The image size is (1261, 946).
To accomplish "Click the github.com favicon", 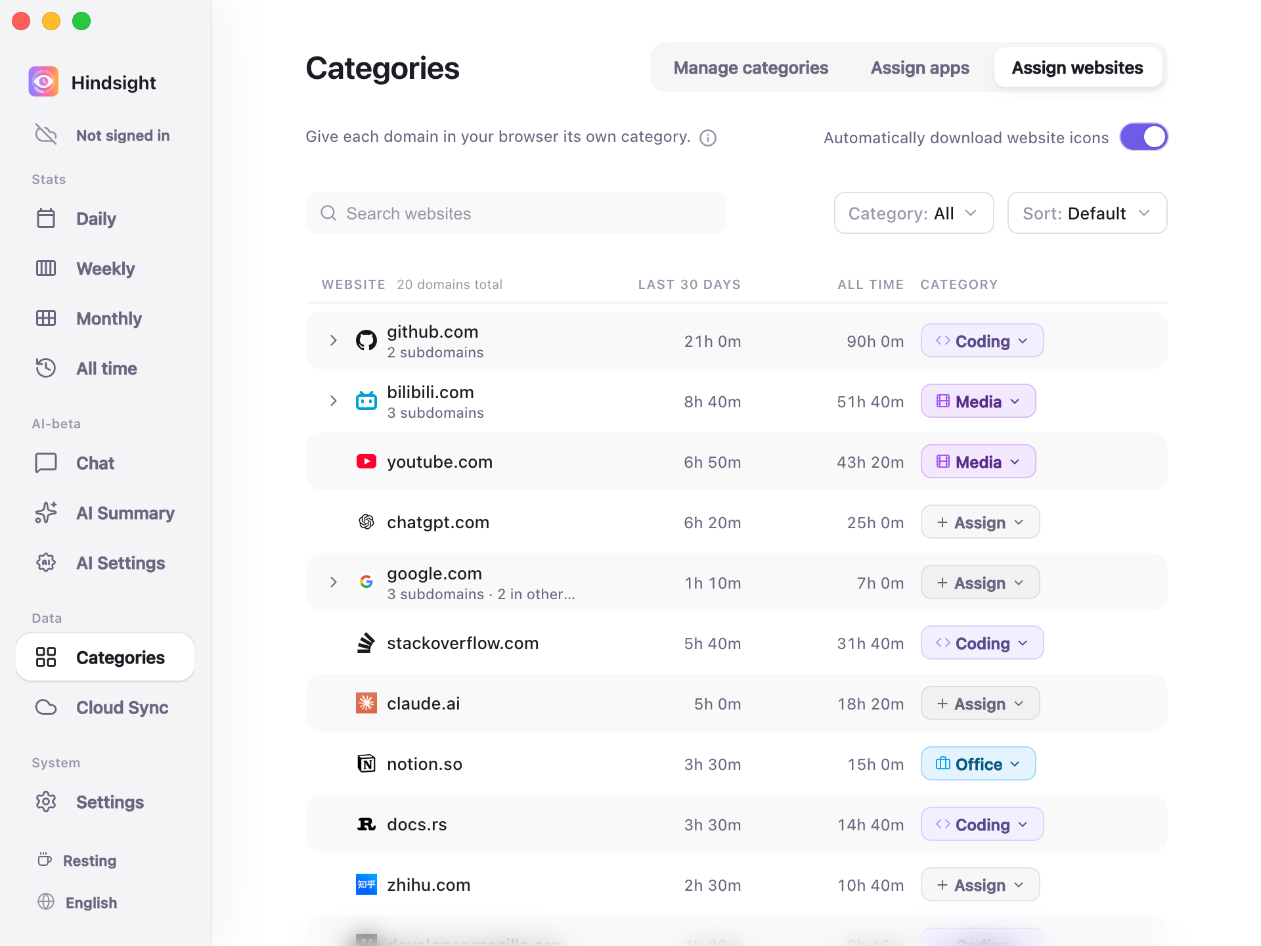I will pyautogui.click(x=366, y=340).
